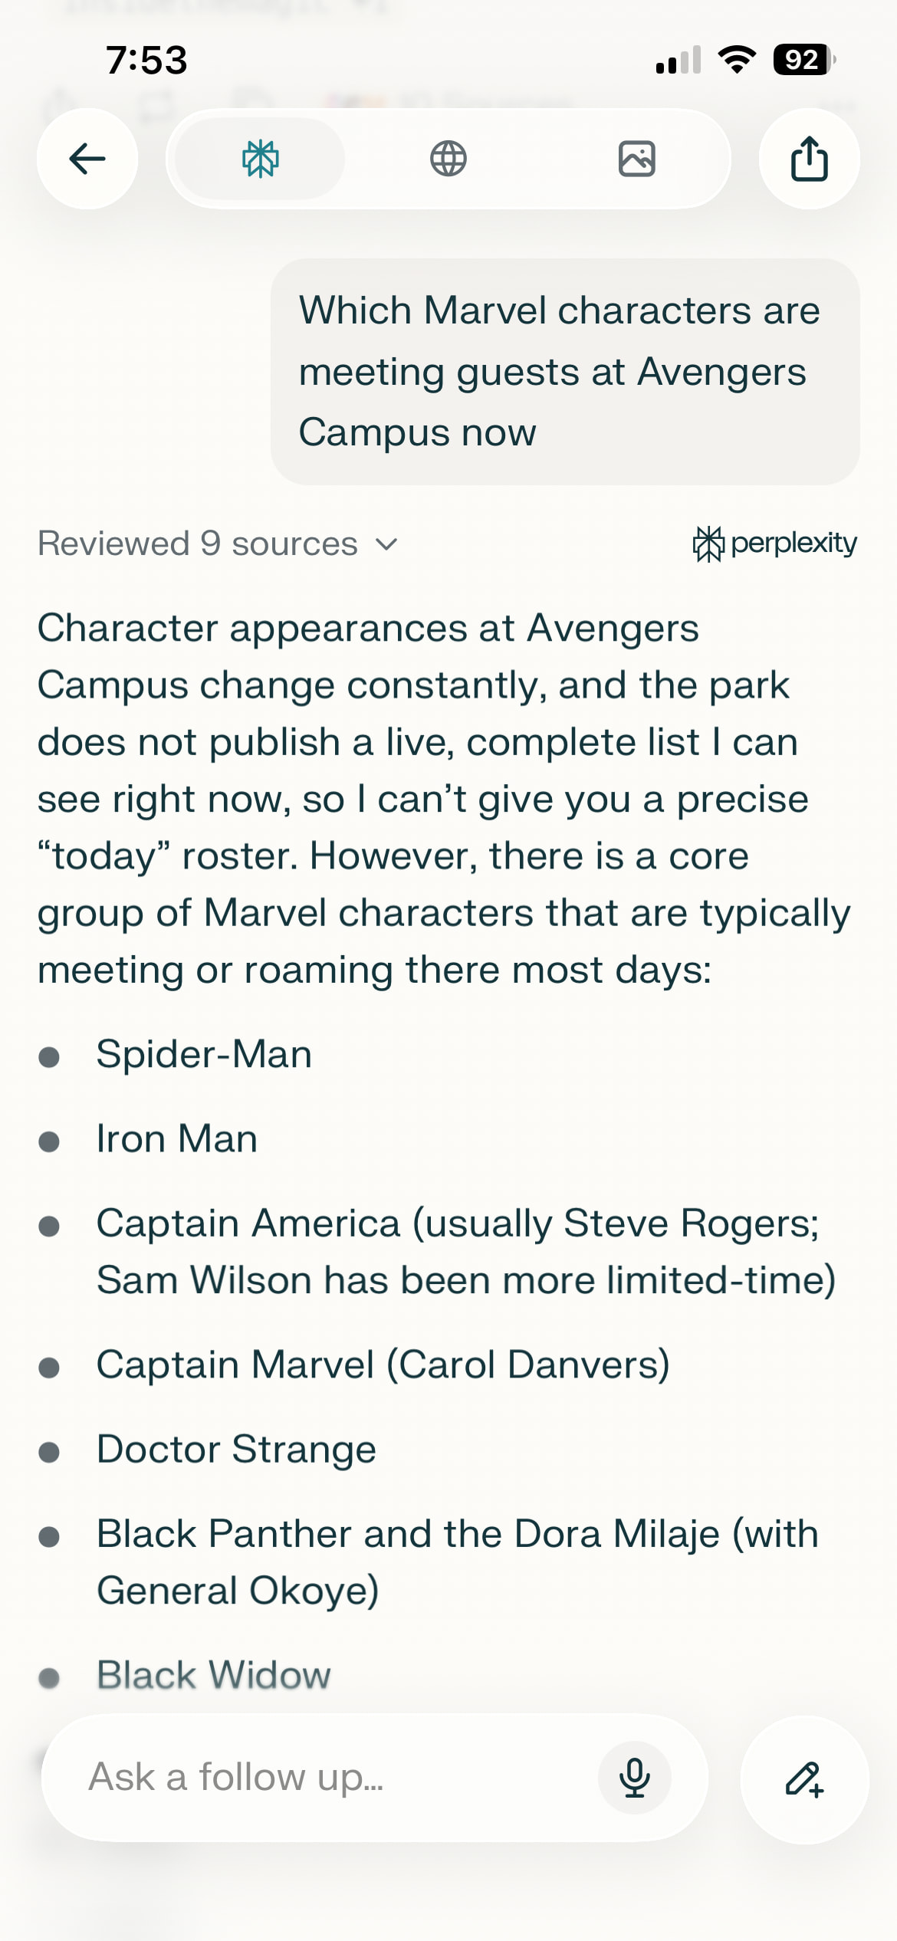Tap the user question bubble
Image resolution: width=897 pixels, height=1941 pixels.
pos(565,372)
